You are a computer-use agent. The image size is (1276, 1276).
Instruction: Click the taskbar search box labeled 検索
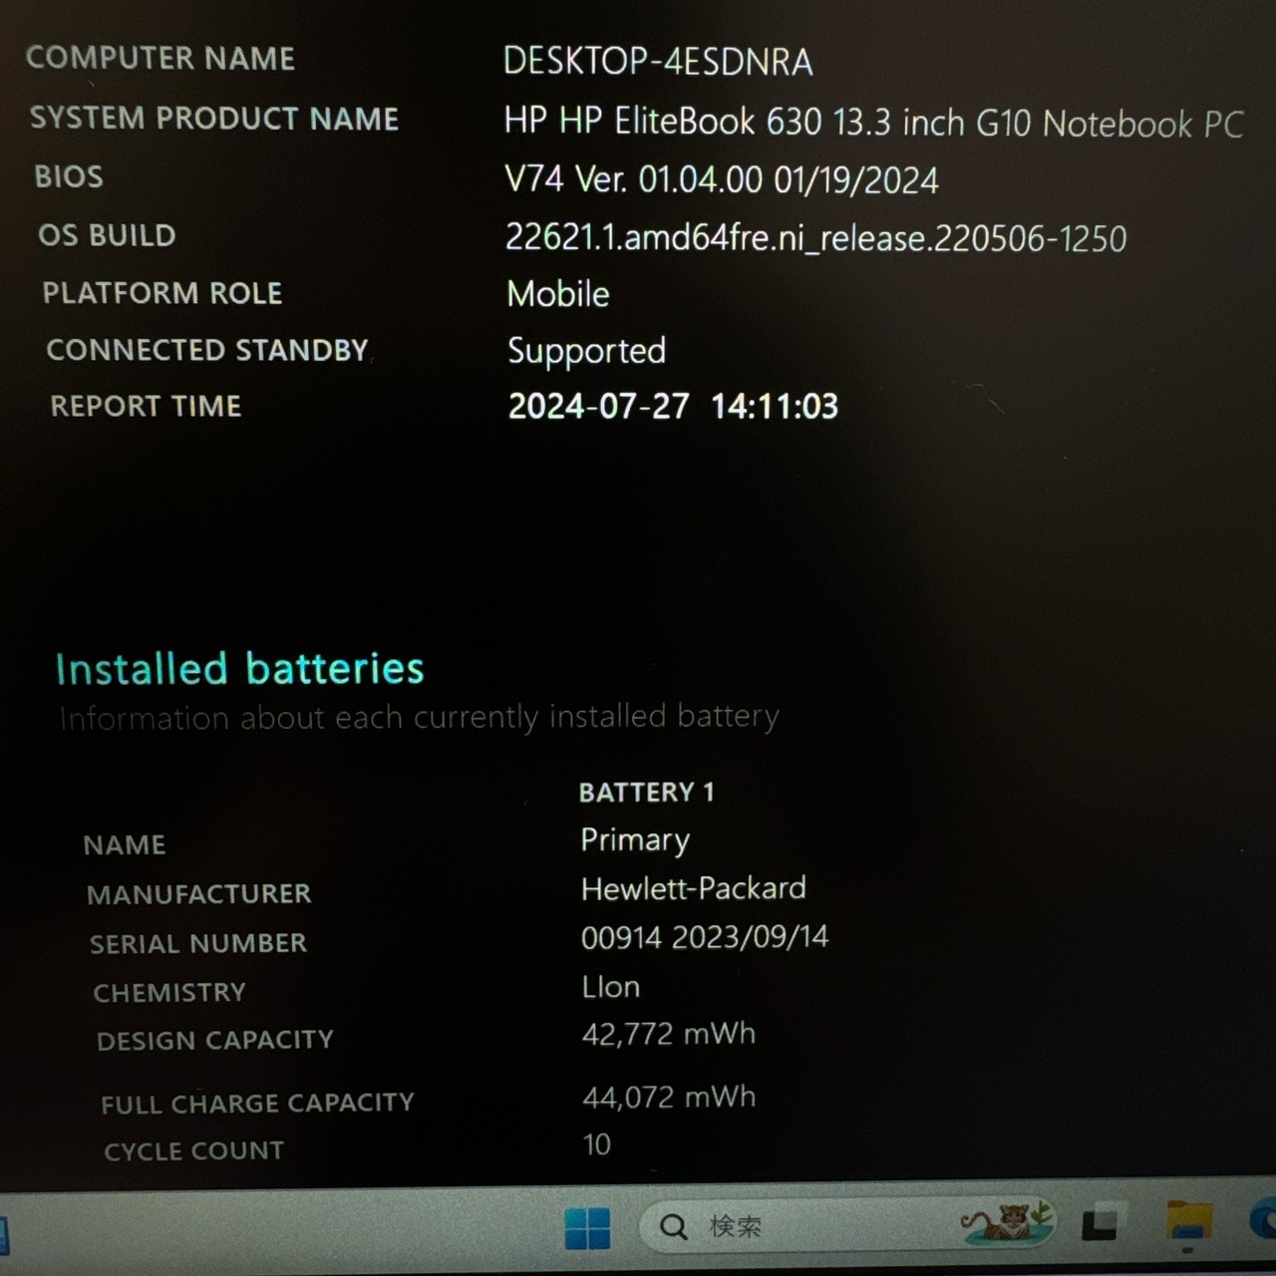point(847,1225)
